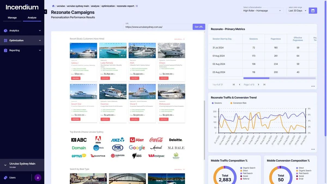Collapse the sidebar with the arrow toggle
This screenshot has height=184, width=327.
tap(46, 12)
